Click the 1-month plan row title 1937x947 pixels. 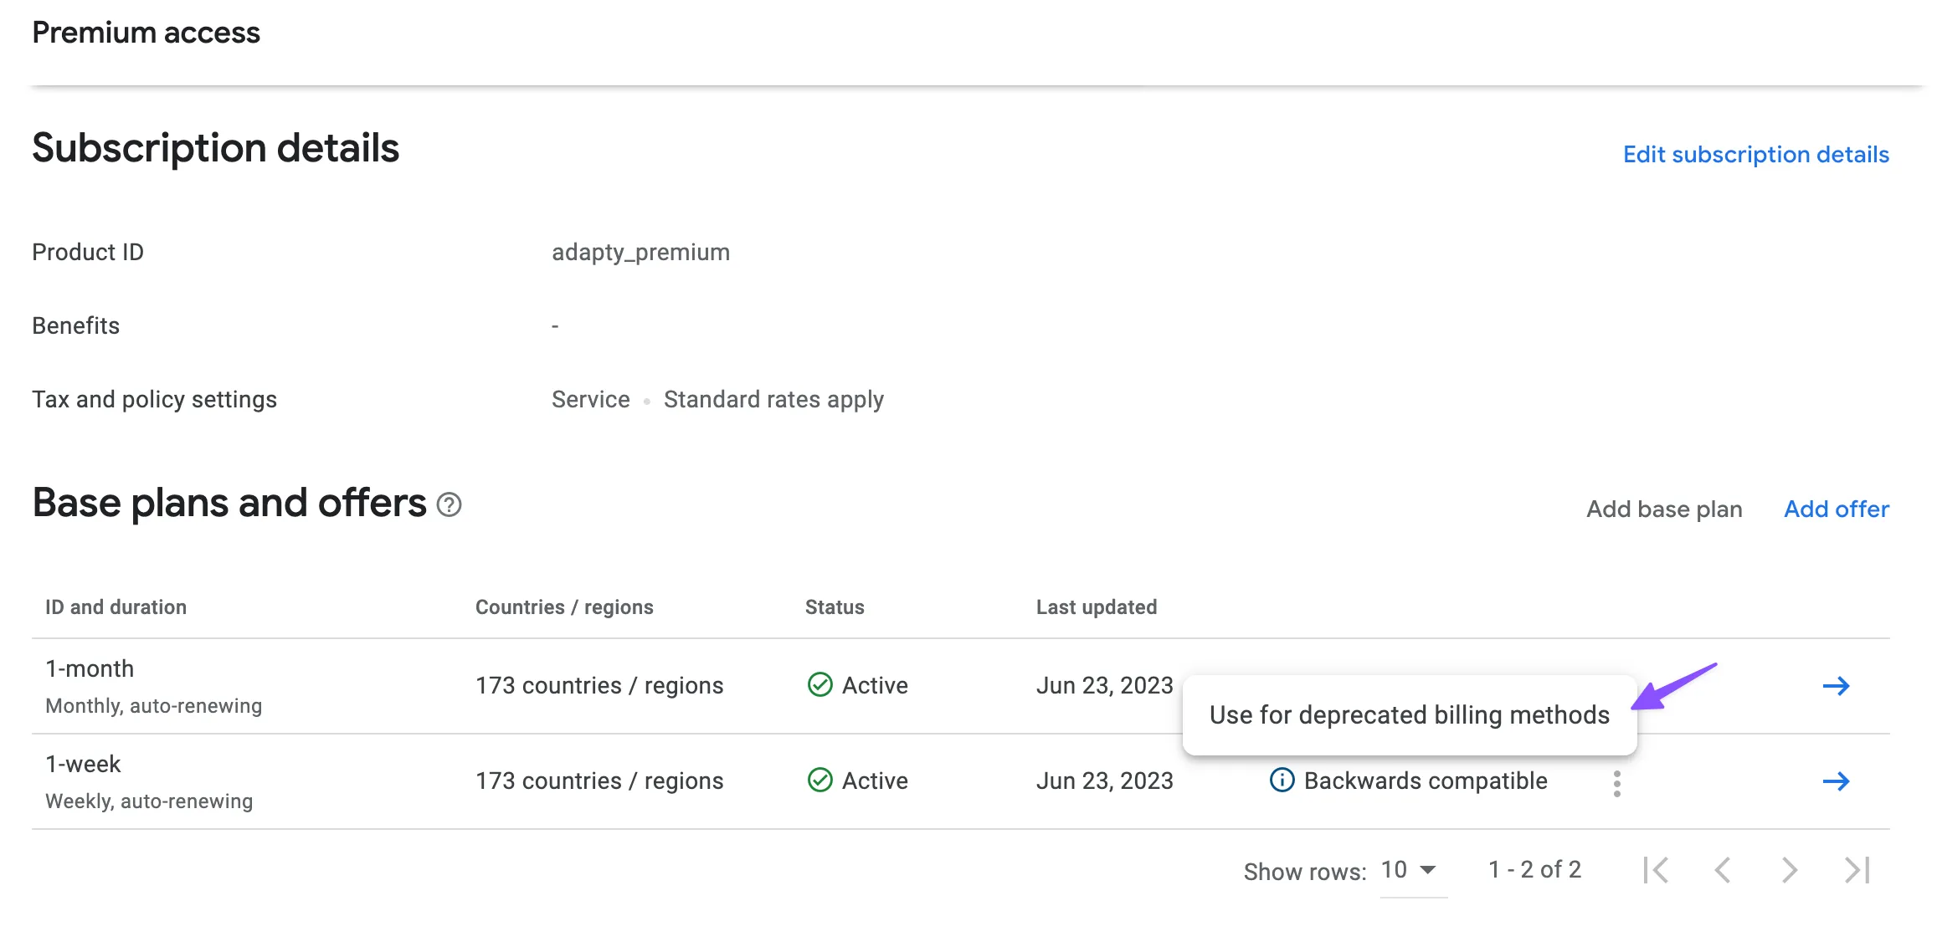click(x=90, y=668)
